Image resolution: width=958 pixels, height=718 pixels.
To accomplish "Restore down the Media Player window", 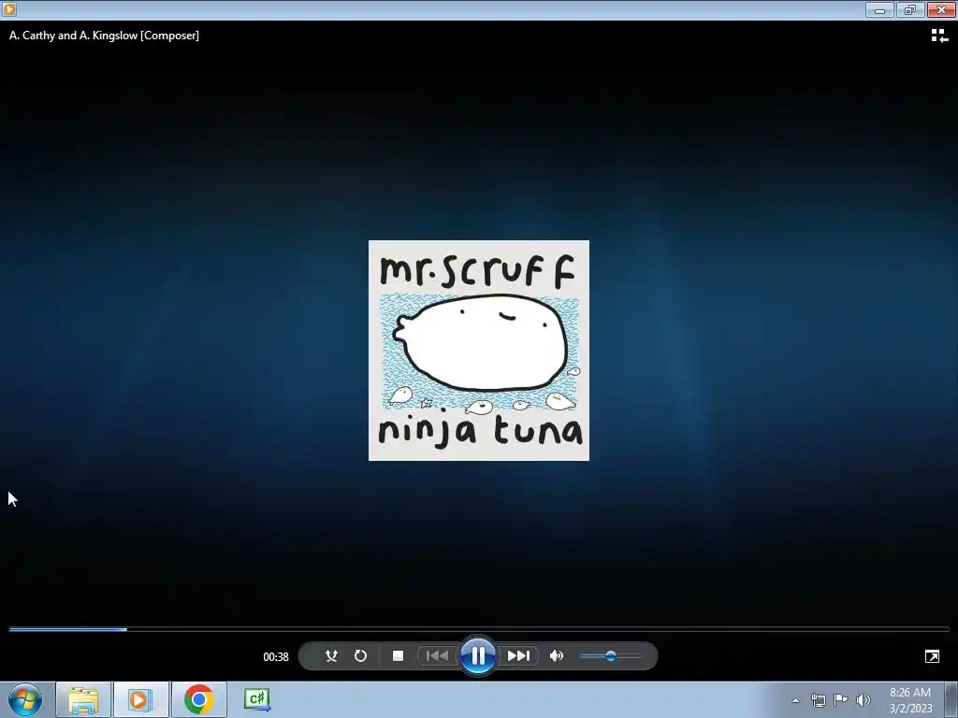I will [x=910, y=9].
